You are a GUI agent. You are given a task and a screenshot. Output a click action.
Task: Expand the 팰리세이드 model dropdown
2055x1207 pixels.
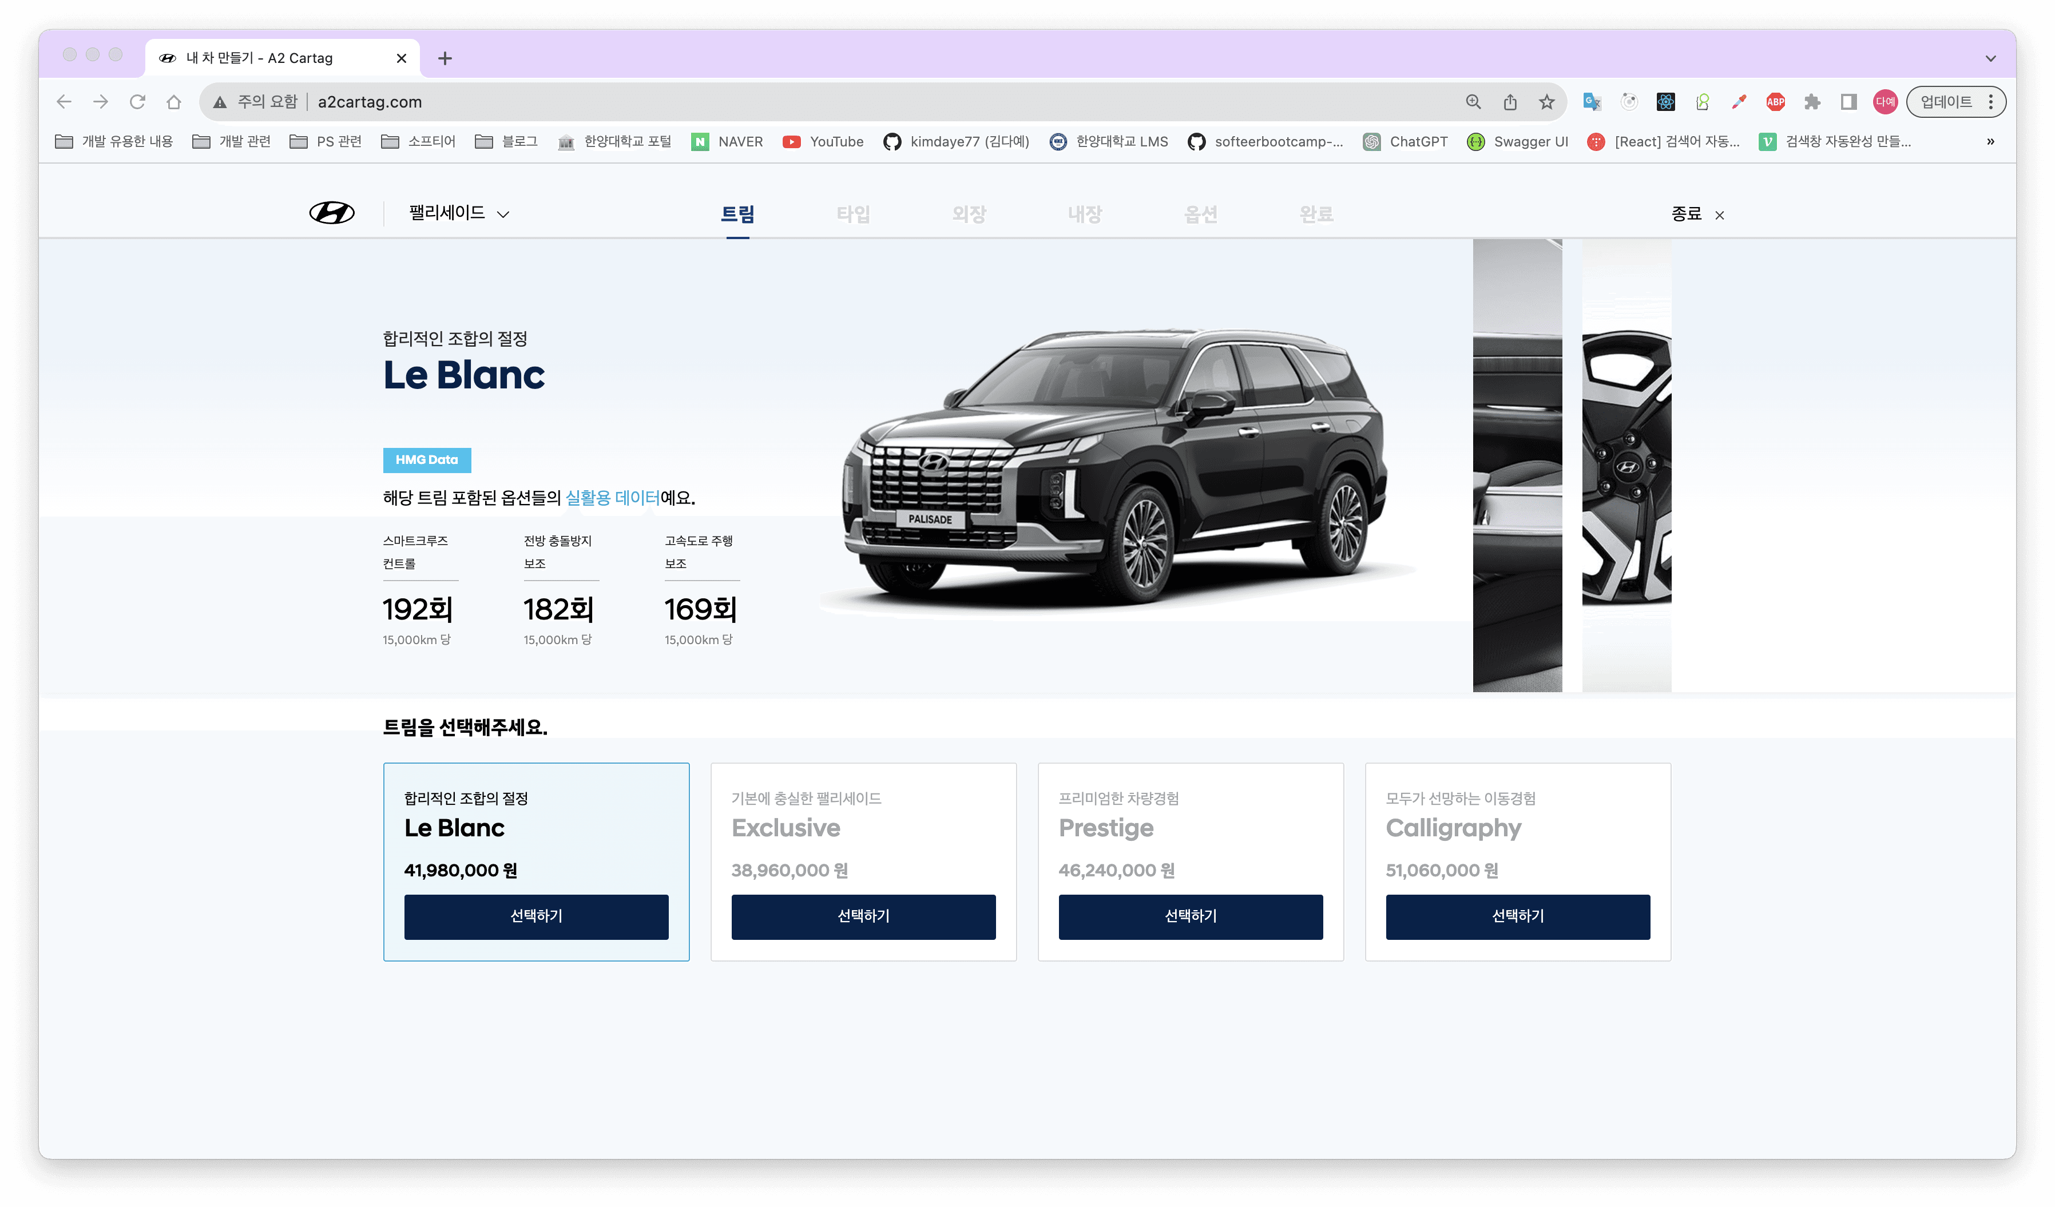pos(459,214)
